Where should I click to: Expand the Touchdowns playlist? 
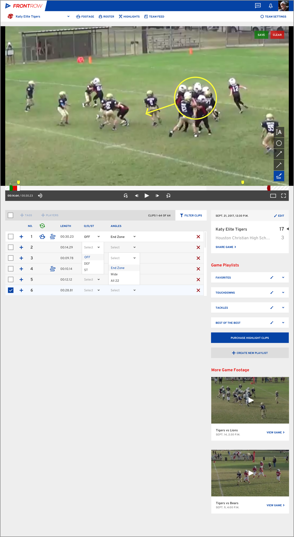pyautogui.click(x=283, y=293)
